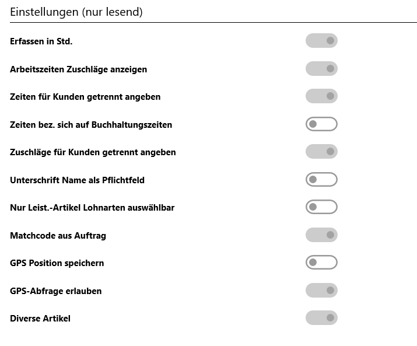Click the GPS Position speichern label text
The width and height of the screenshot is (417, 346).
coord(57,263)
